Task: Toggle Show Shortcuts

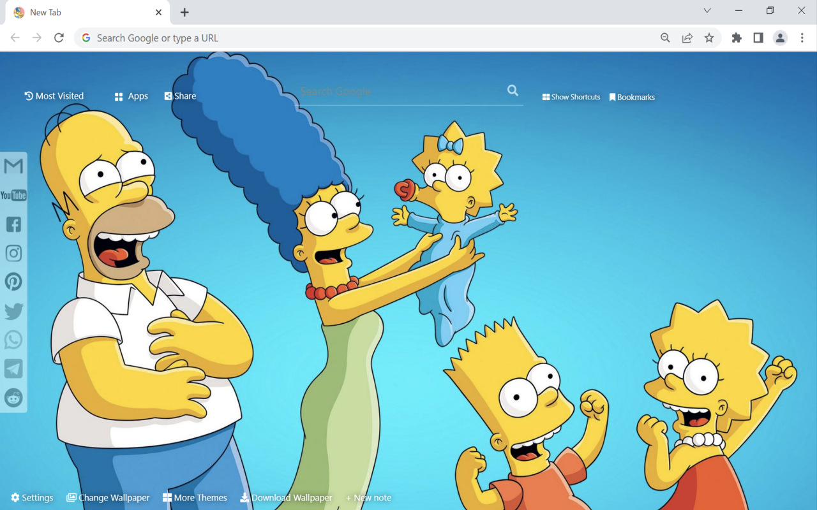Action: 571,97
